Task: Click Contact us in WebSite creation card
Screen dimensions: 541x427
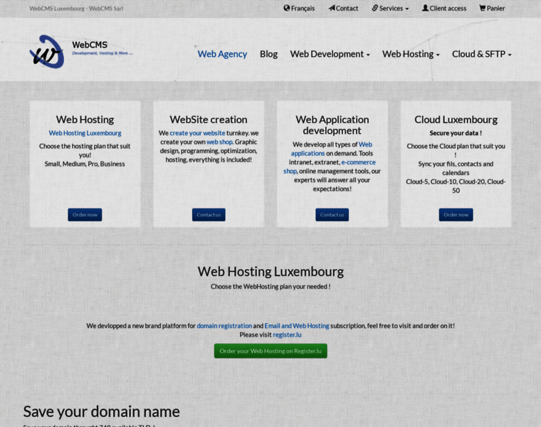Action: pos(209,214)
